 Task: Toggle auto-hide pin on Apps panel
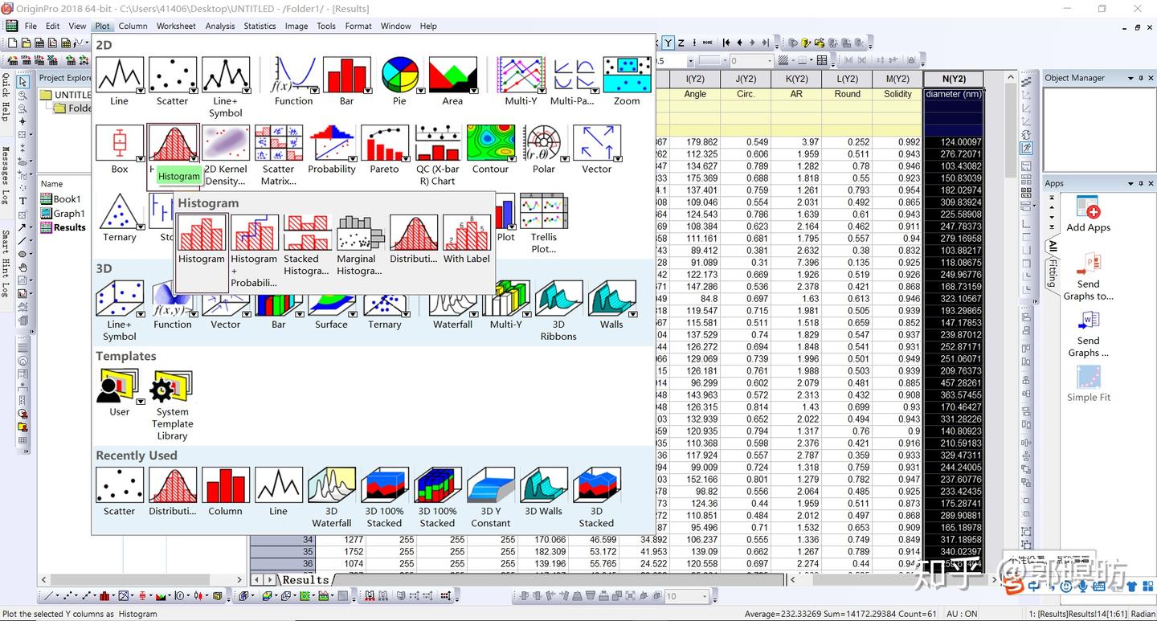pos(1142,183)
